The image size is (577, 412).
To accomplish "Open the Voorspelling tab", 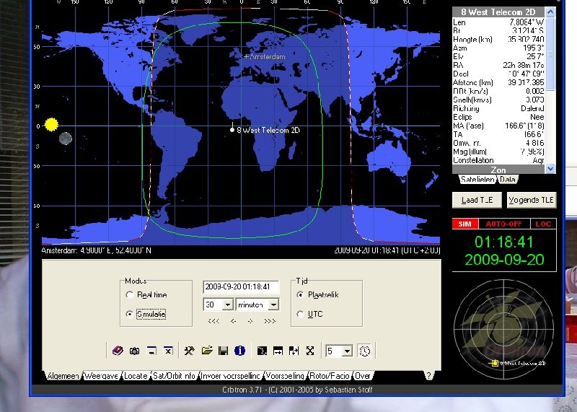I will 285,376.
